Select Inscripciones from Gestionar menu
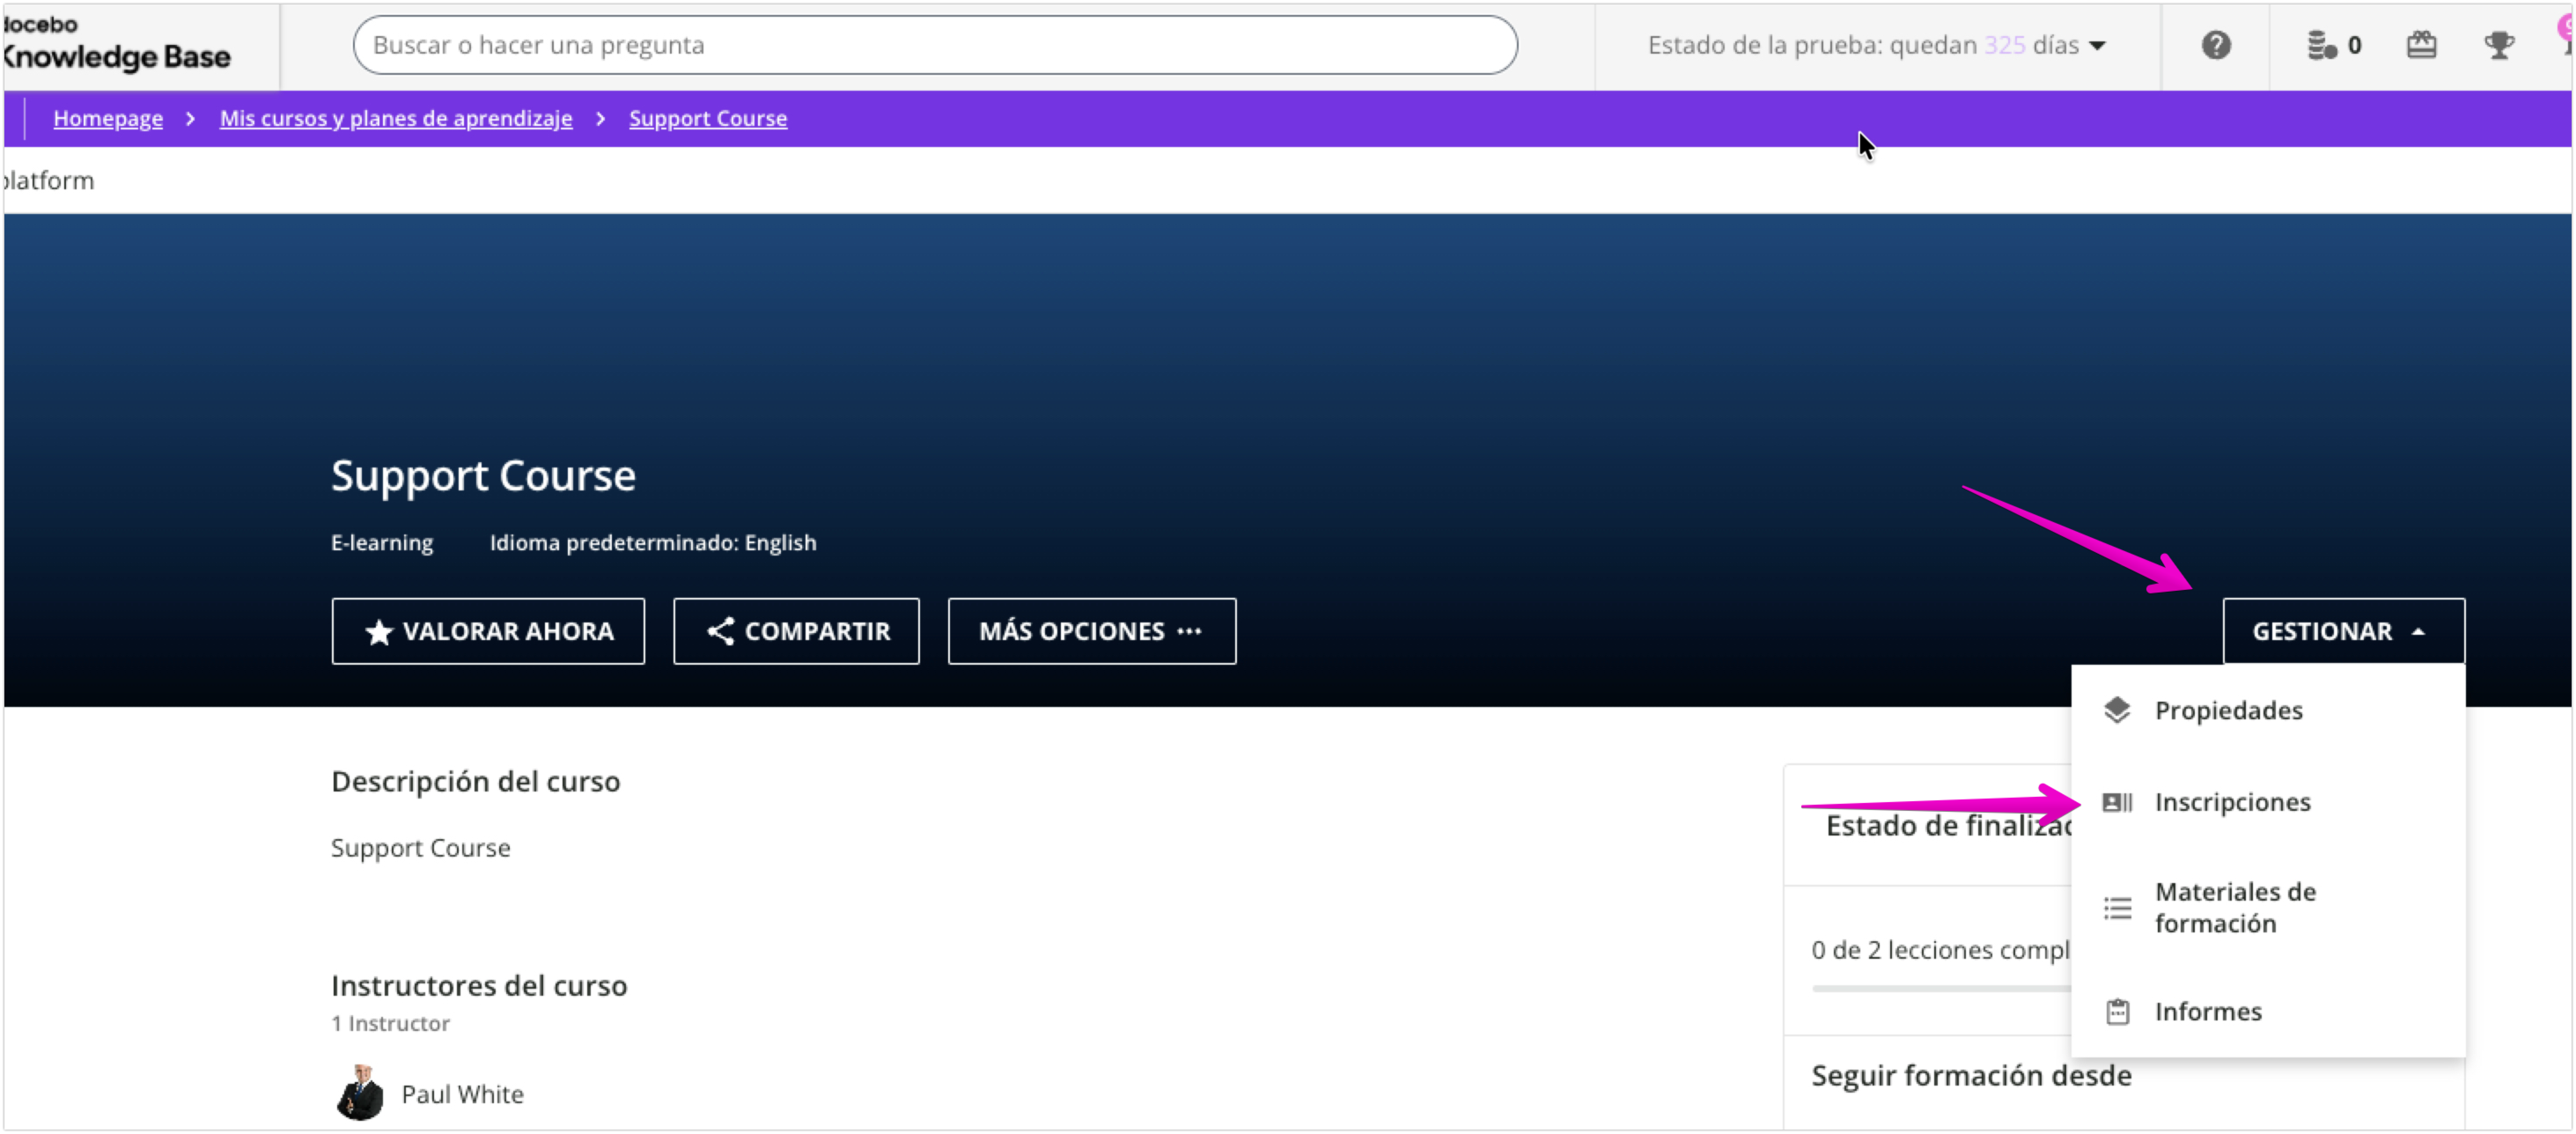 click(2232, 802)
